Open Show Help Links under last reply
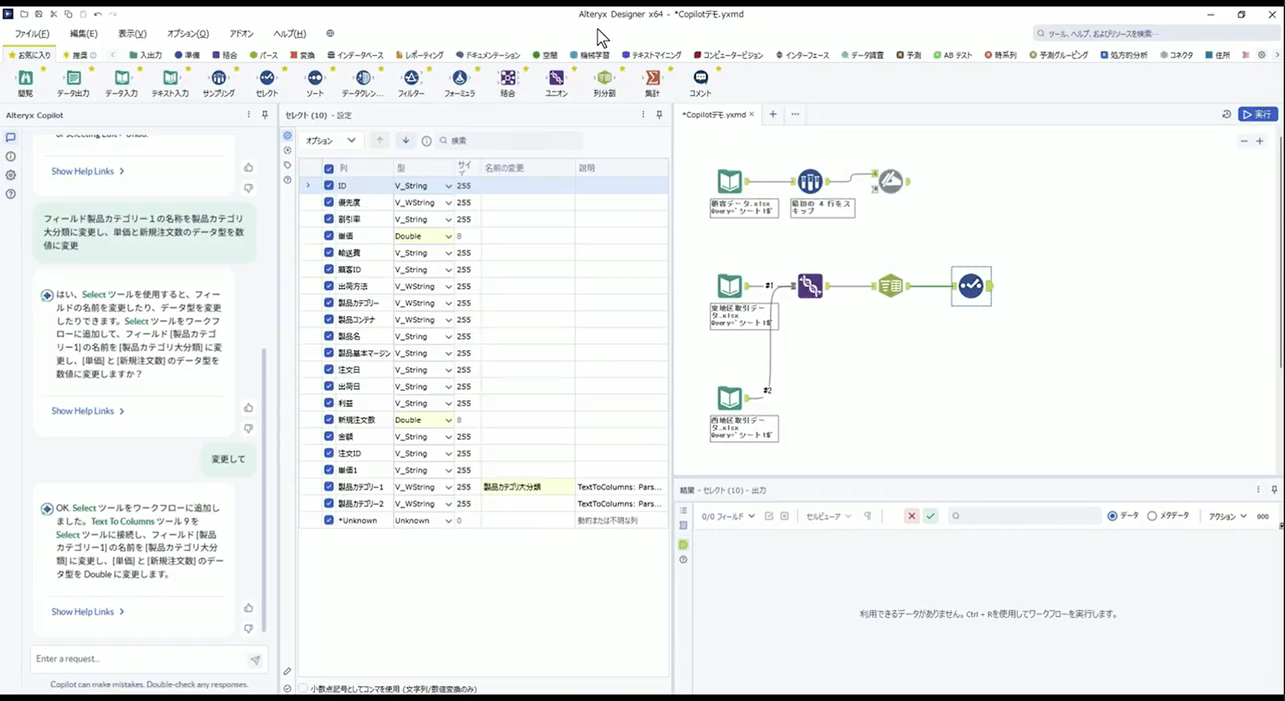 (88, 612)
